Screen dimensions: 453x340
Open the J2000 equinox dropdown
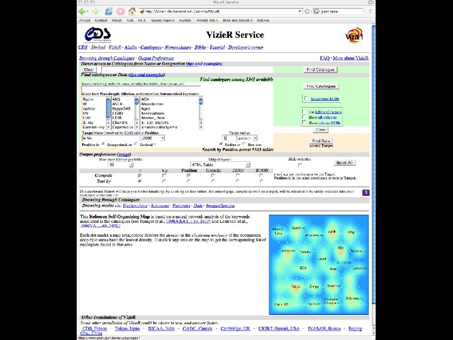[x=152, y=138]
